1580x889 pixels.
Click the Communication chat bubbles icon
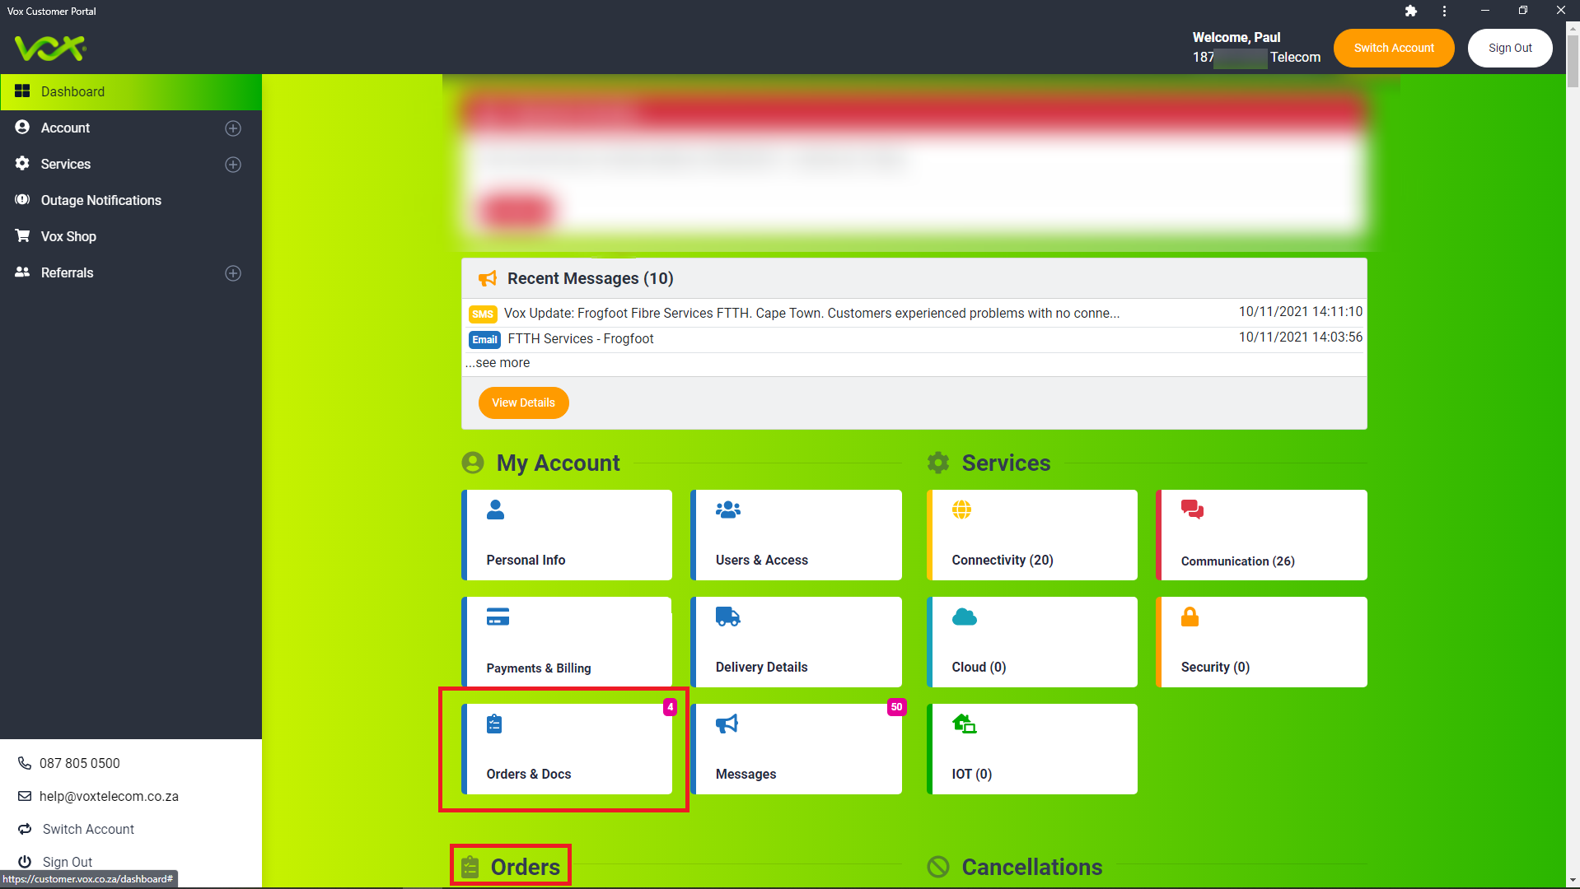pos(1192,510)
